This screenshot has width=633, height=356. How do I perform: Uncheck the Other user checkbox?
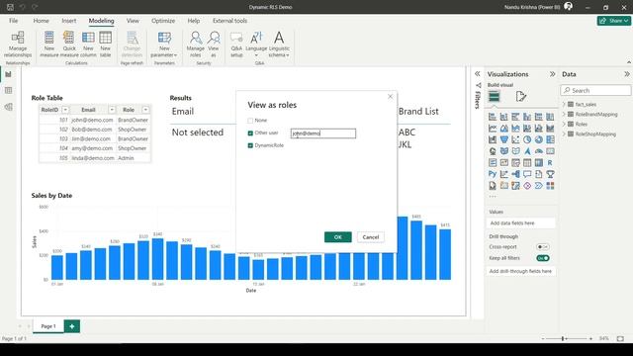pyautogui.click(x=250, y=133)
